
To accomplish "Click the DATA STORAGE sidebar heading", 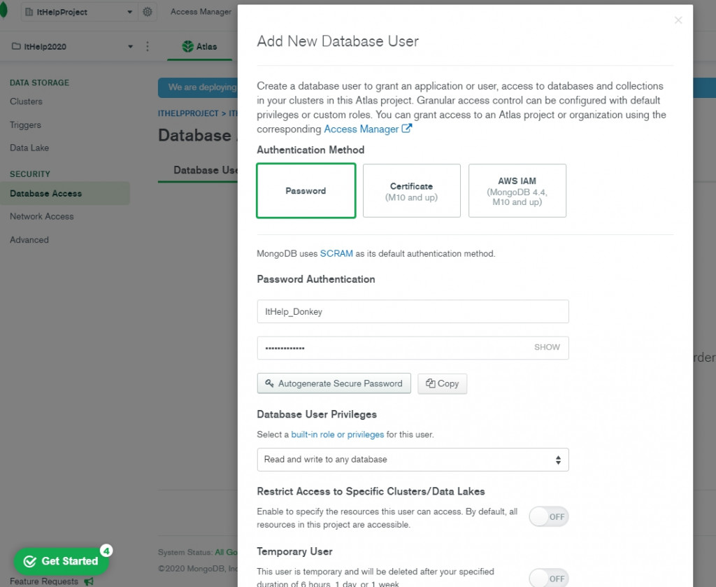I will [39, 83].
